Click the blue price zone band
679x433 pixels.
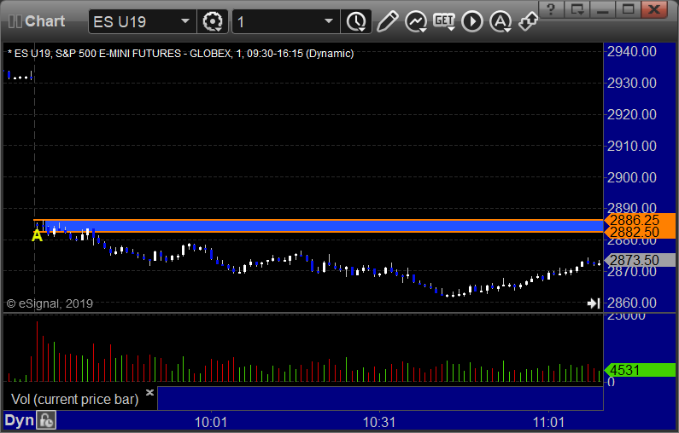point(342,226)
